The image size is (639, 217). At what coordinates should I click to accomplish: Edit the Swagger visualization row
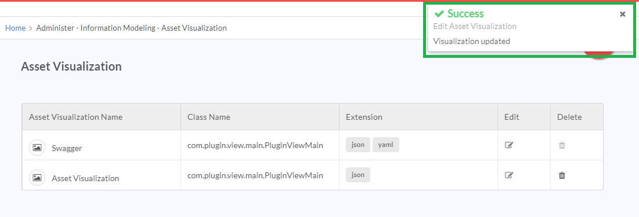click(508, 145)
